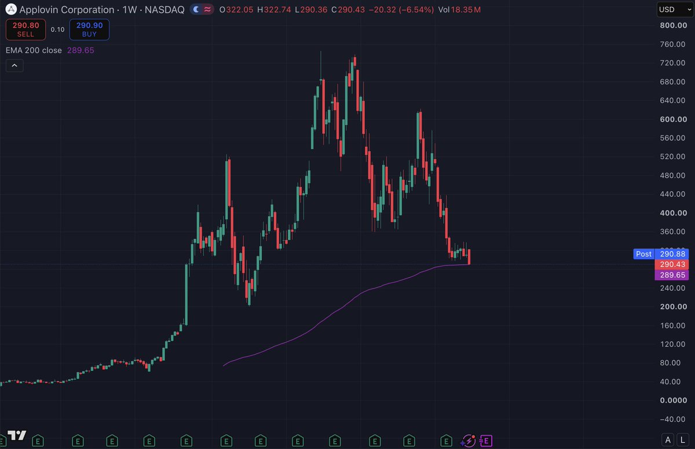
Task: Click the lightning bolt event icon on the timeline
Action: point(469,441)
